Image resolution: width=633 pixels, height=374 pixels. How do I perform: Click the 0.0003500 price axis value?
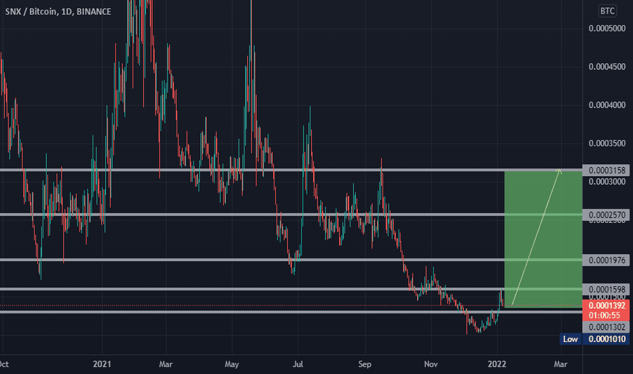pyautogui.click(x=607, y=143)
